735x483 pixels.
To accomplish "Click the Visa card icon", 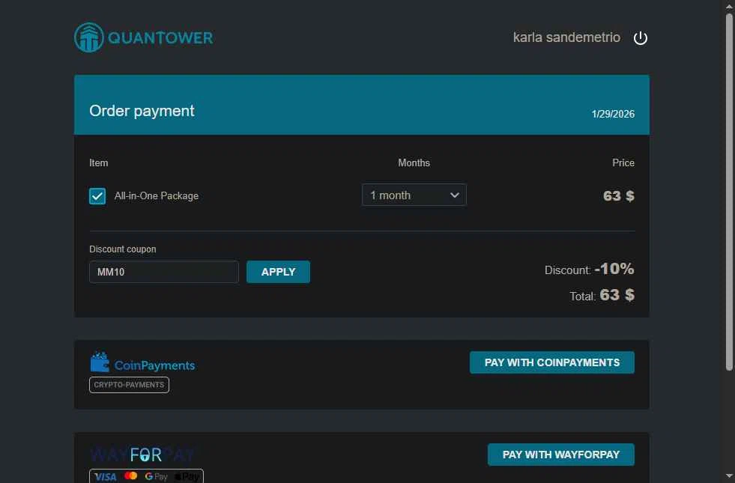I will [106, 477].
